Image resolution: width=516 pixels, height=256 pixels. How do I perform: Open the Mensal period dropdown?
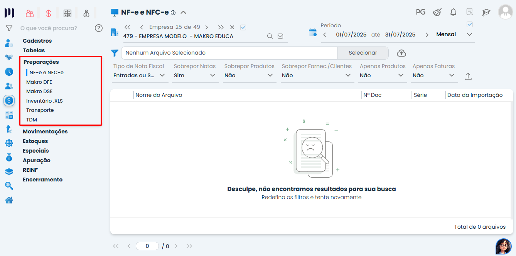pyautogui.click(x=454, y=35)
